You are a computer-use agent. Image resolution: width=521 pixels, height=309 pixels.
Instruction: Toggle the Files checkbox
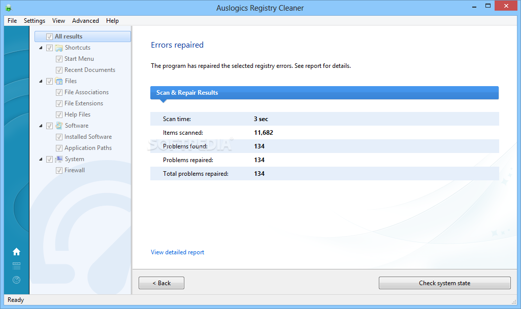pyautogui.click(x=49, y=81)
